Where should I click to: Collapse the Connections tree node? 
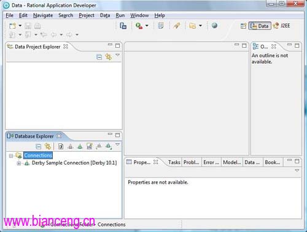tap(11, 156)
